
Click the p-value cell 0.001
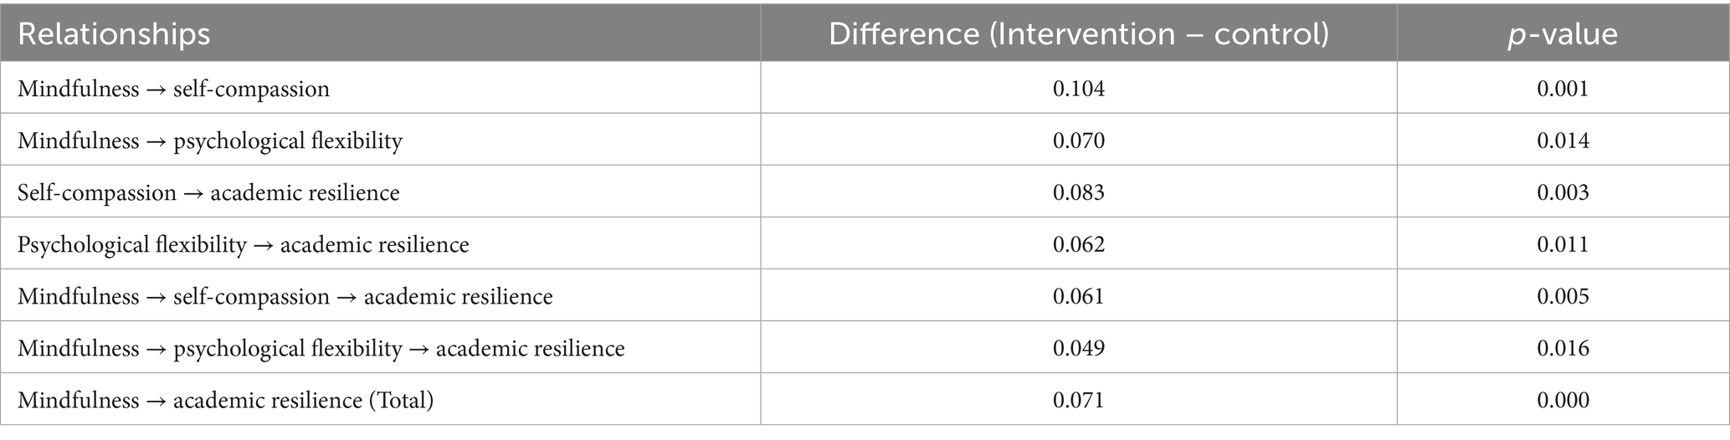[x=1562, y=89]
